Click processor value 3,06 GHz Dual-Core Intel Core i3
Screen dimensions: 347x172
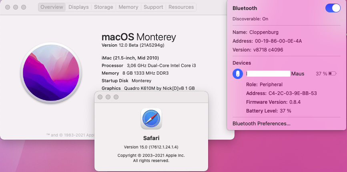point(161,65)
